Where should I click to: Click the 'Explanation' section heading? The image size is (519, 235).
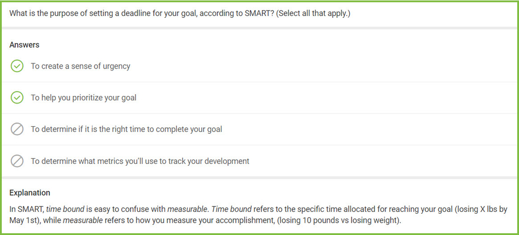30,192
